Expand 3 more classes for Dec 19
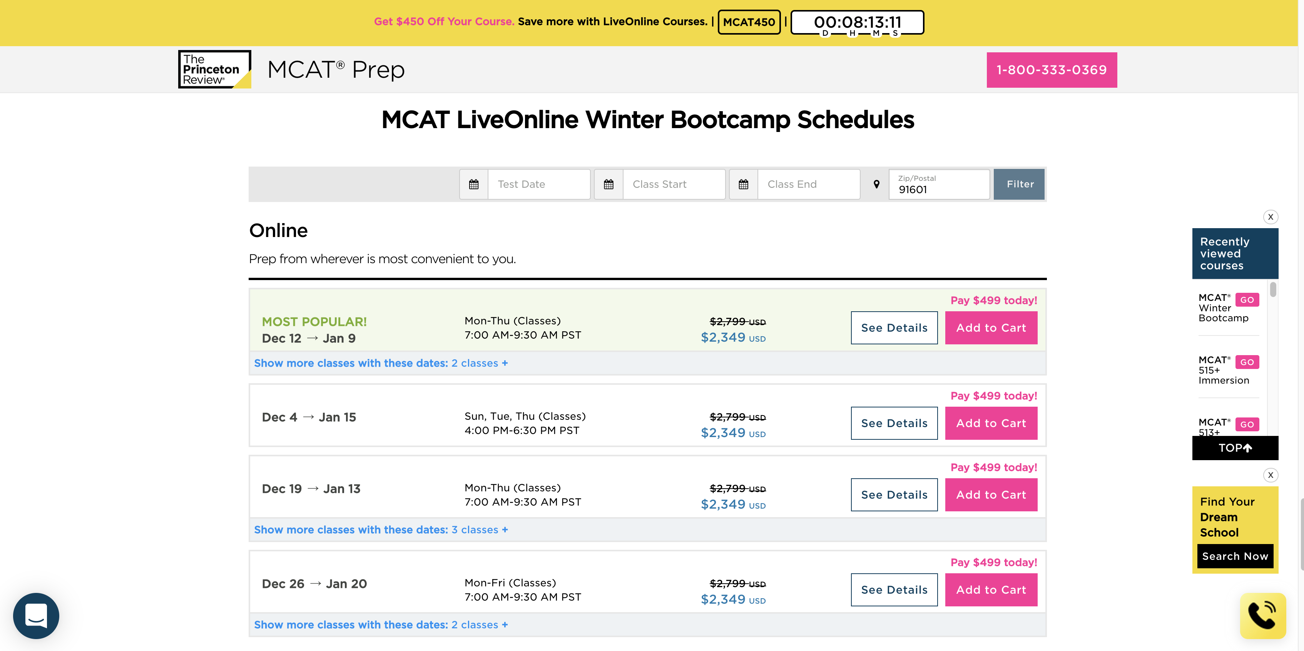Viewport: 1304px width, 651px height. pyautogui.click(x=381, y=530)
